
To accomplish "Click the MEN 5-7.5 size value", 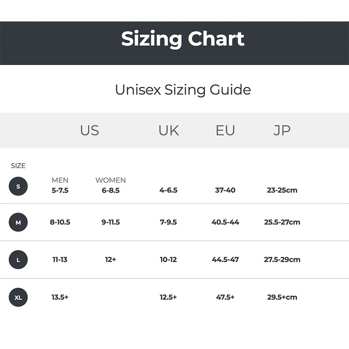I will (60, 190).
